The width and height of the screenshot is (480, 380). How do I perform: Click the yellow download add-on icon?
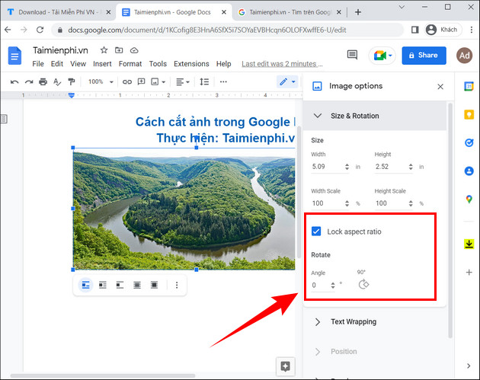click(x=469, y=244)
